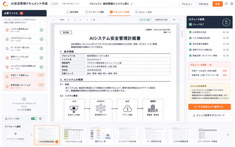
Task: Click the PDF出力 button
Action: pyautogui.click(x=203, y=4)
